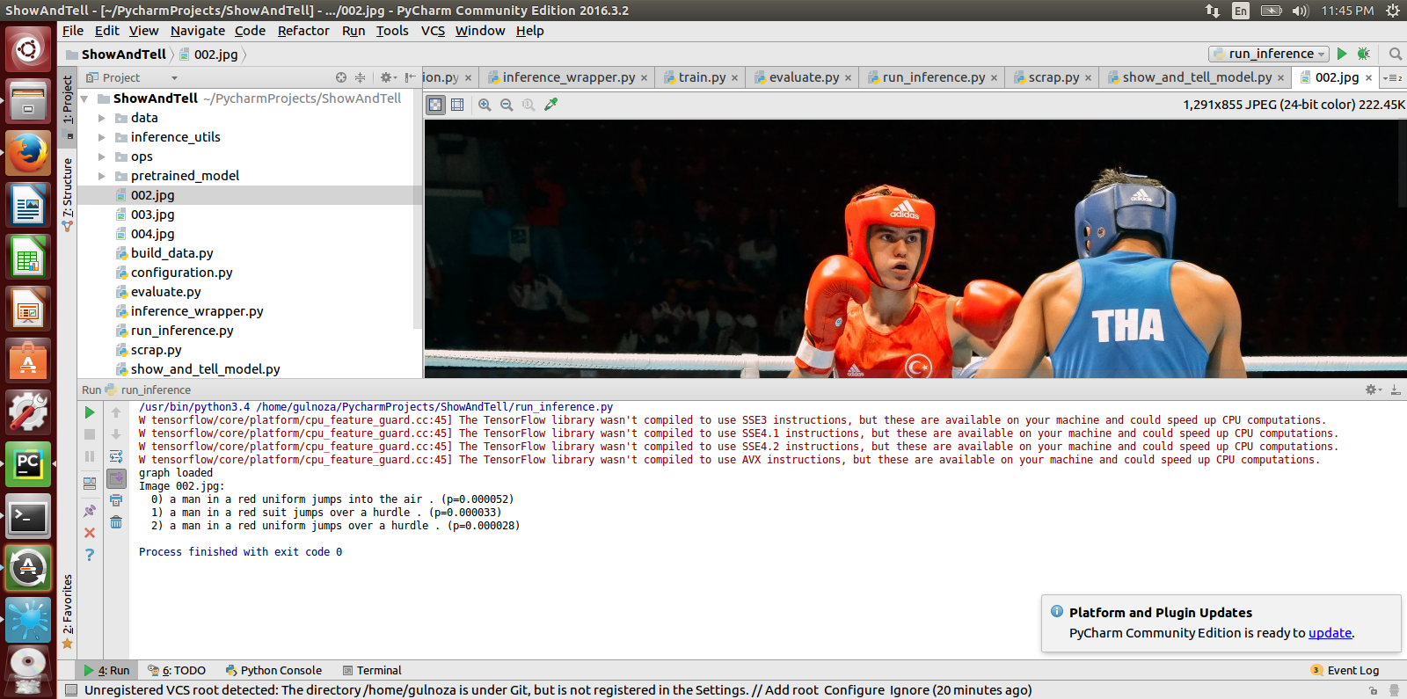Print the console output
This screenshot has height=699, width=1407.
(x=116, y=500)
